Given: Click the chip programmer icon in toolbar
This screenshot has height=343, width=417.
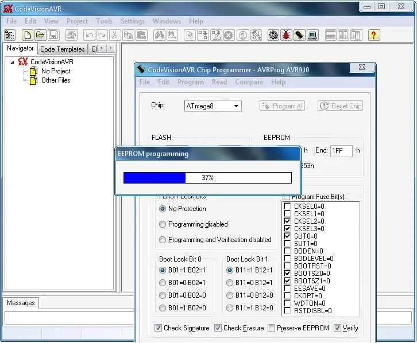Looking at the screenshot, I should tap(299, 35).
